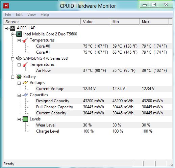Viewport: 175px width, 168px height.
Task: Click the CPU Temperatures thermometer icon
Action: (25, 40)
